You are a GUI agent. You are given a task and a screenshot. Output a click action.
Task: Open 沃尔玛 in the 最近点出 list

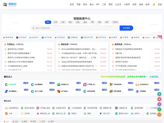pyautogui.click(x=27, y=113)
